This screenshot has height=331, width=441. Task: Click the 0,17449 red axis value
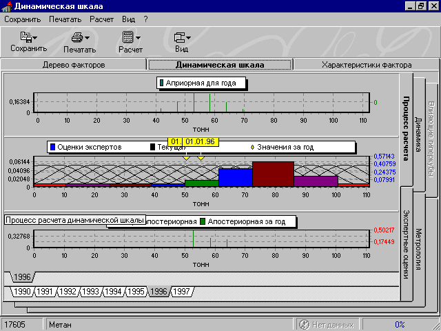(384, 241)
